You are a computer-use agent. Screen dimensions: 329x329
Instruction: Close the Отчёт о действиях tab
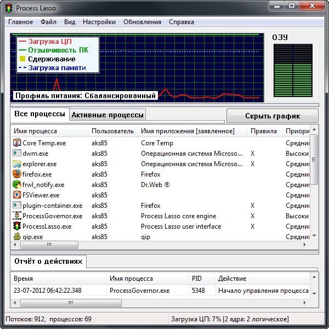point(80,262)
